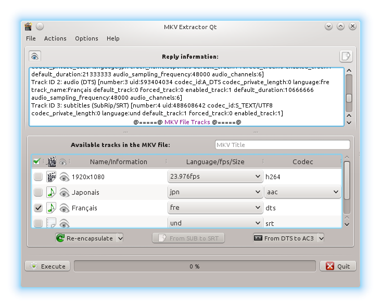The height and width of the screenshot is (308, 381).
Task: Toggle the select-all checkbox in tracks header
Action: (36, 162)
